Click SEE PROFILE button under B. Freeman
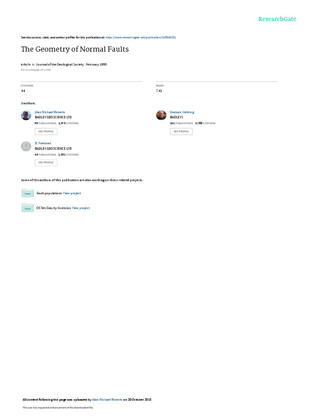 46,162
